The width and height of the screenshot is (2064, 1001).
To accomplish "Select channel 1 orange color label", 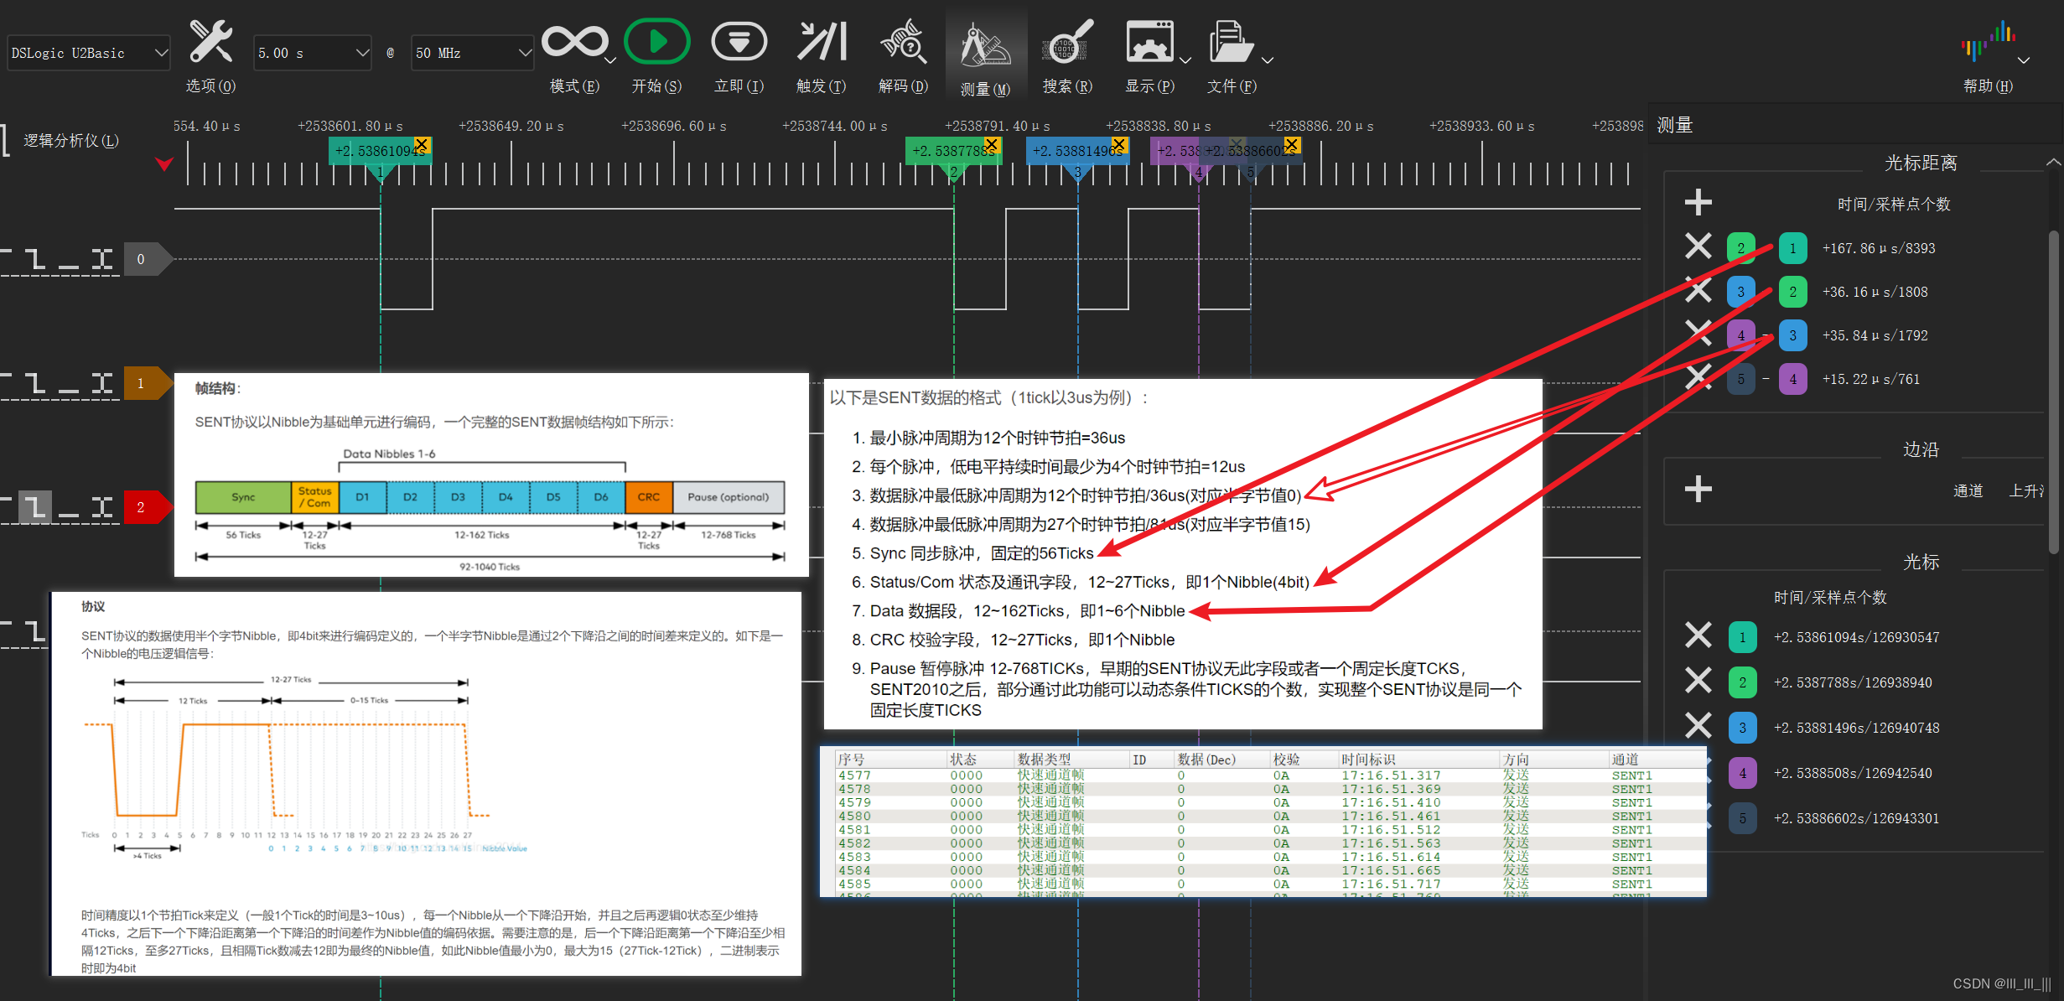I will (141, 384).
